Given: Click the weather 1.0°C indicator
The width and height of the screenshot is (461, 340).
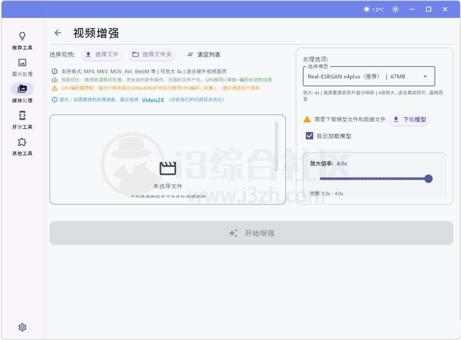Looking at the screenshot, I should point(373,9).
